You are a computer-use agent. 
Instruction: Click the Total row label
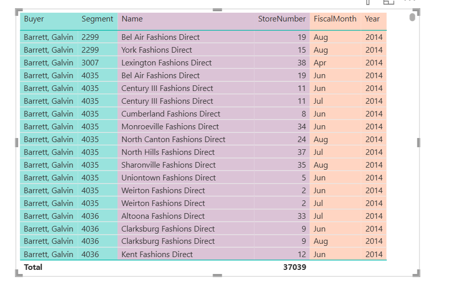pyautogui.click(x=33, y=267)
